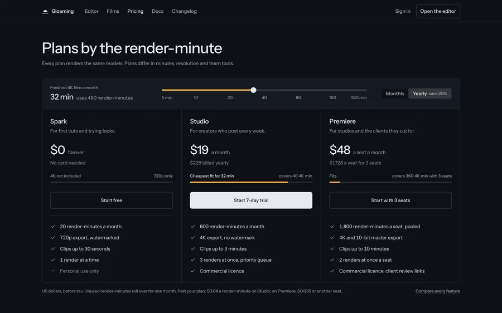The image size is (502, 313).
Task: Click the Open the editor button
Action: (438, 11)
